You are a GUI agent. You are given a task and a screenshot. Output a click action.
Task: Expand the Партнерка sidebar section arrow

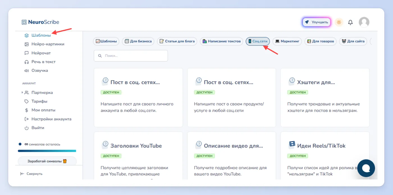coord(22,93)
